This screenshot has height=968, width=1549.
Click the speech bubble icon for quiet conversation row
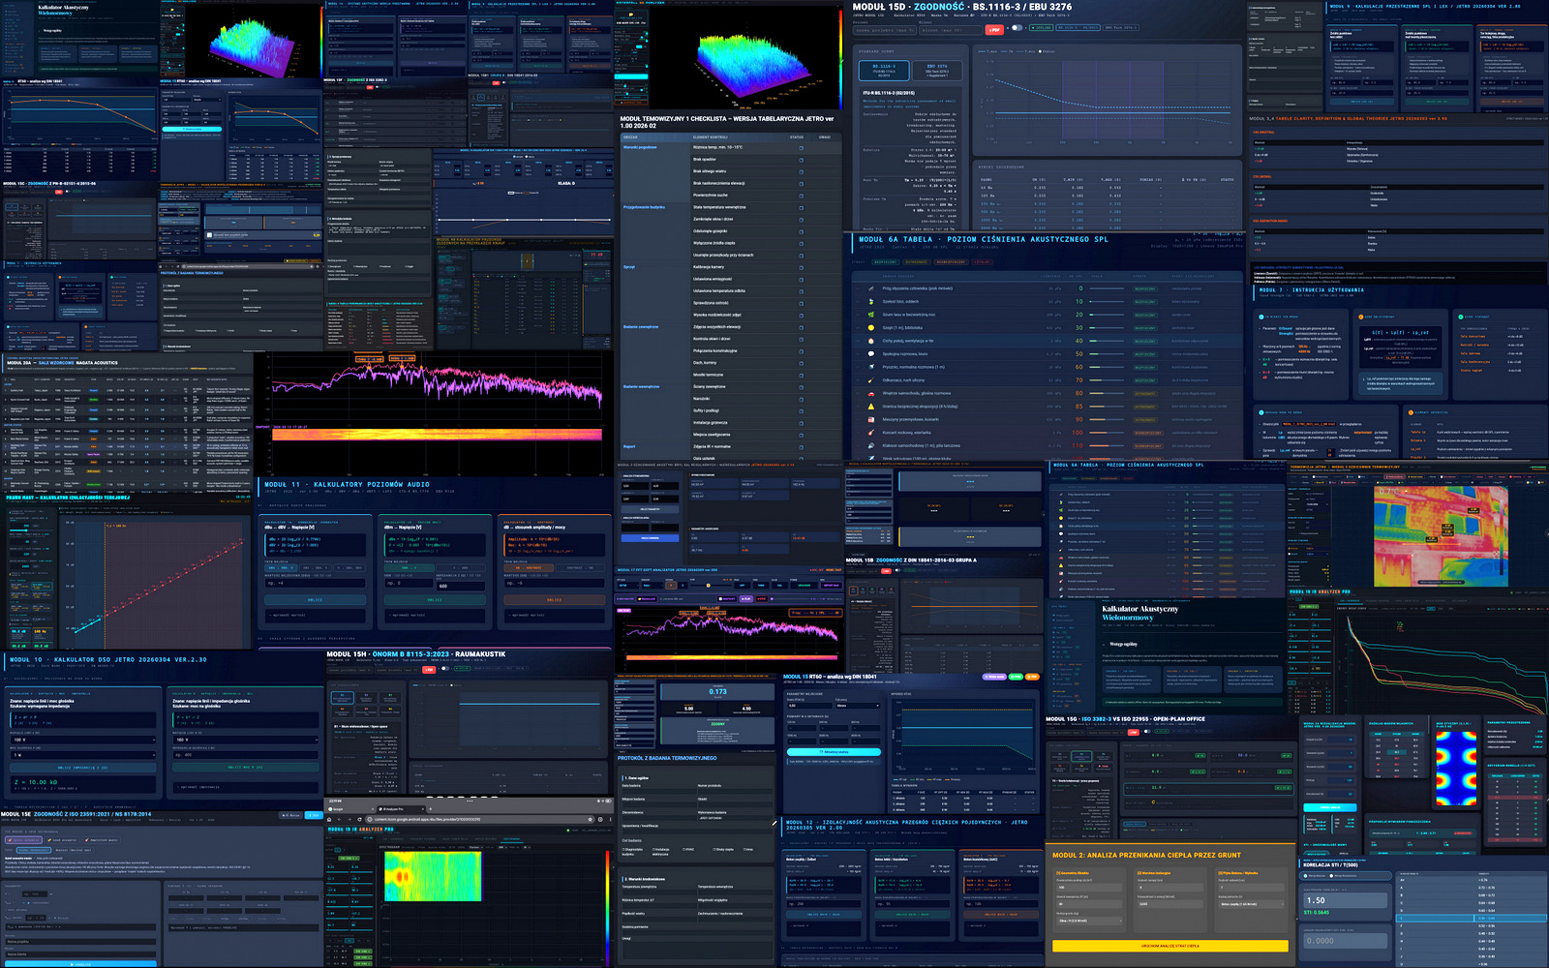pyautogui.click(x=870, y=353)
